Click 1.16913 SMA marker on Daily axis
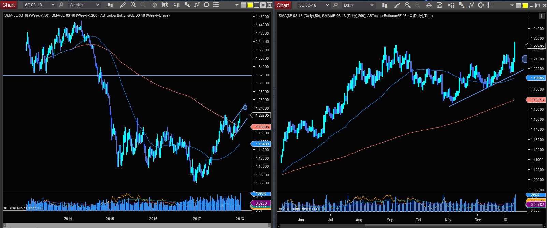The image size is (547, 228). point(536,100)
